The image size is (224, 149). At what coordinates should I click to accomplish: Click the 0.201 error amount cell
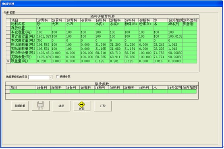pyautogui.click(x=117, y=61)
